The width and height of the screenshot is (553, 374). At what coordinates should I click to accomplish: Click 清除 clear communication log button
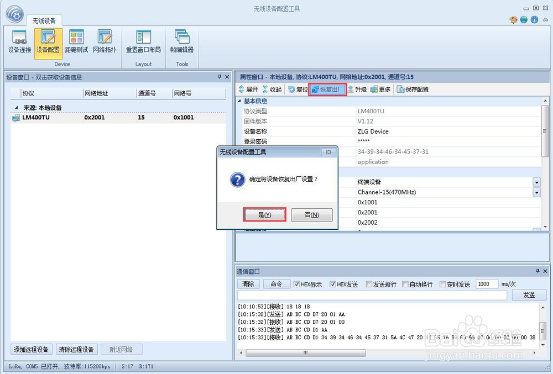(248, 284)
